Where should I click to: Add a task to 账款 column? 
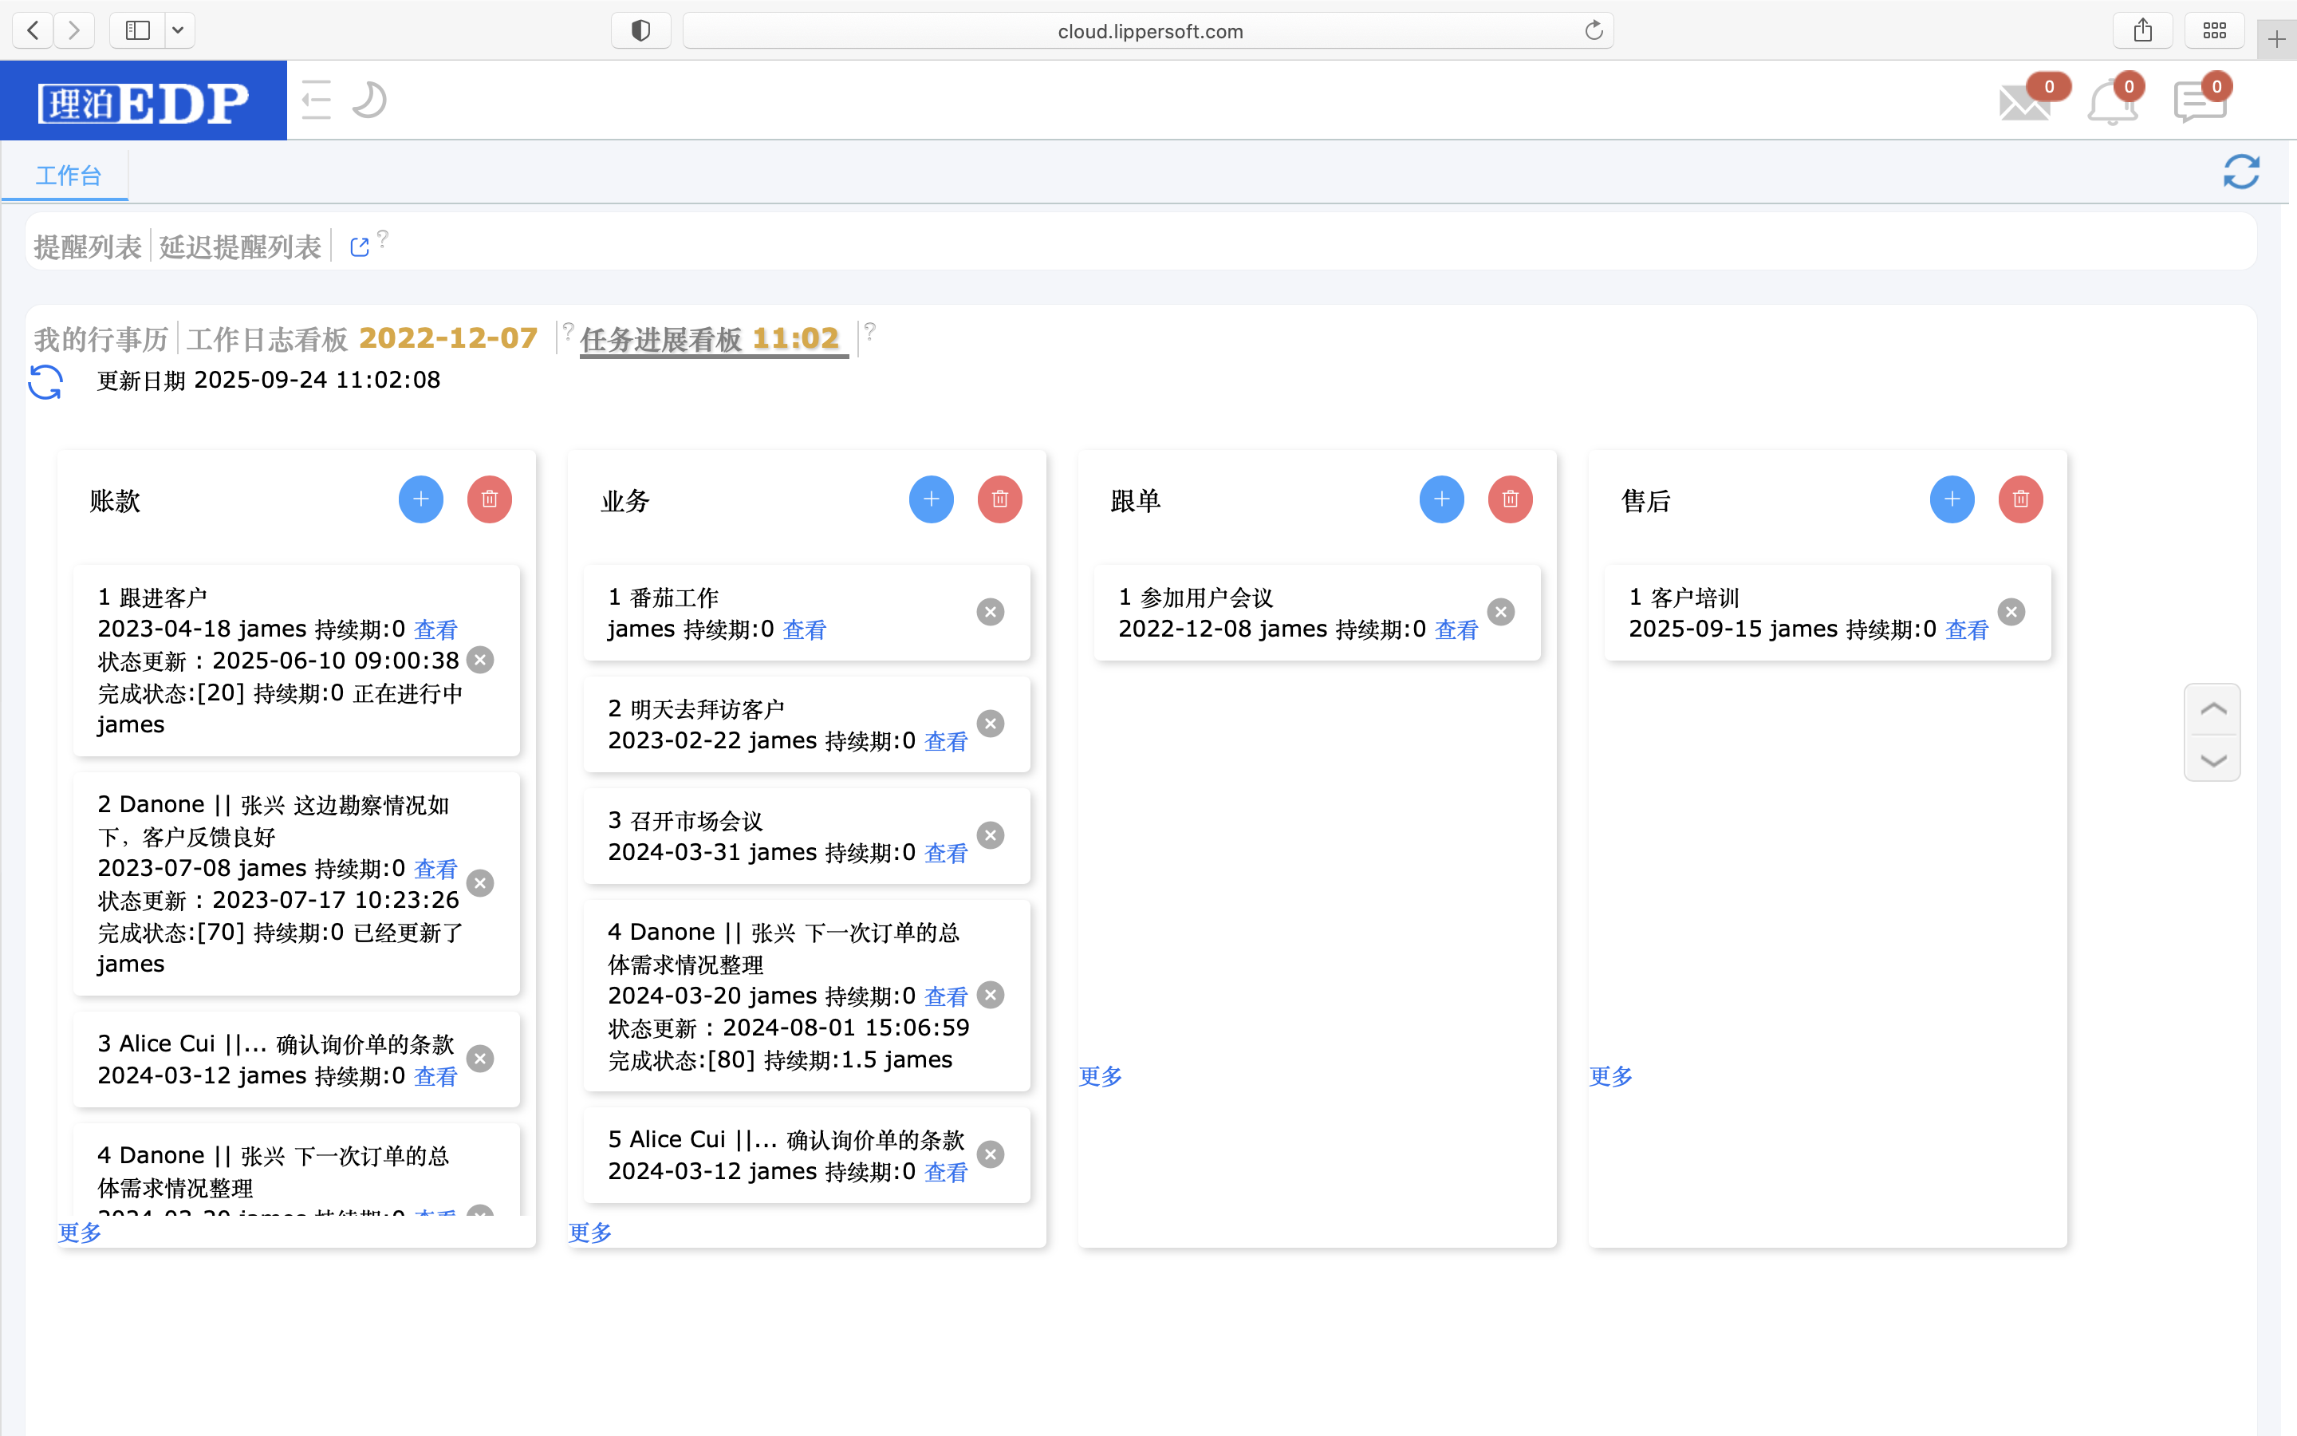420,499
